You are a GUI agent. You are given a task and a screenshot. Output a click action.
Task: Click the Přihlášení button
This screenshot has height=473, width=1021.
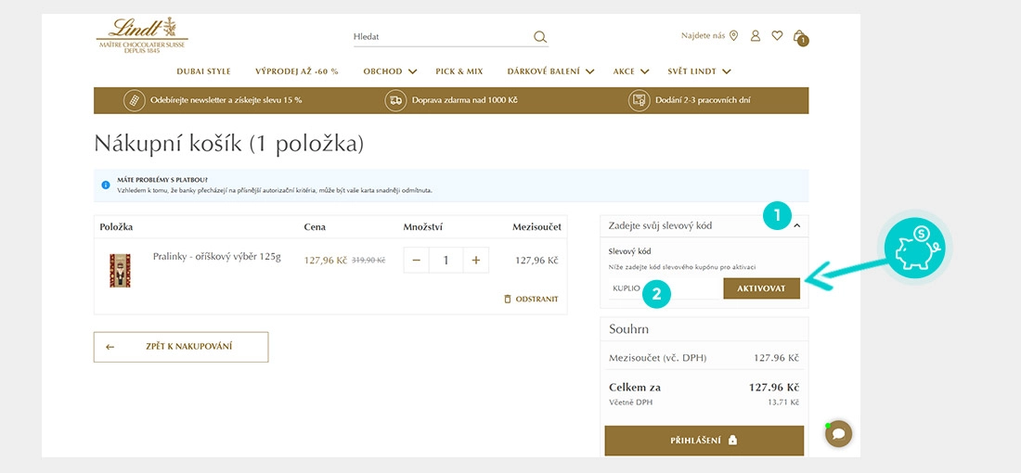point(704,441)
